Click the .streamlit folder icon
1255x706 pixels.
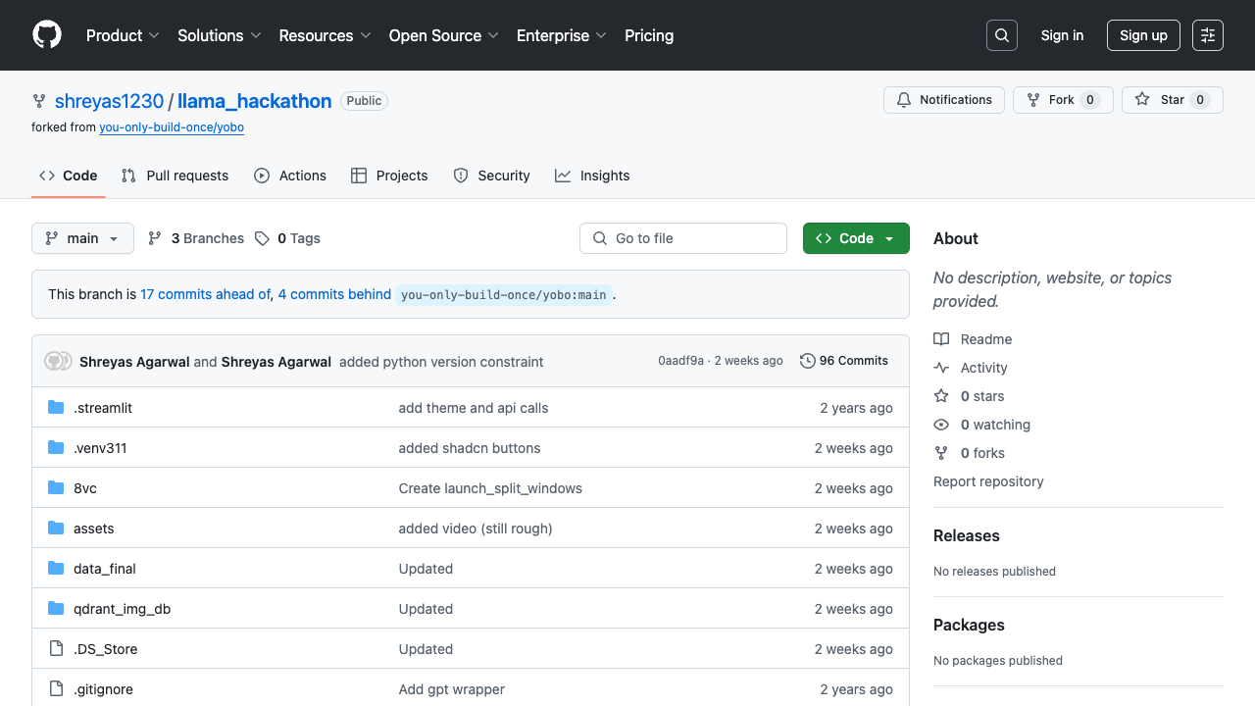point(56,408)
